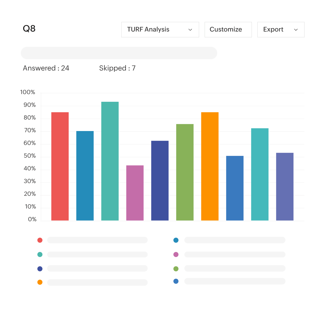Click the tallest teal bar
This screenshot has width=323, height=324.
[x=110, y=160]
